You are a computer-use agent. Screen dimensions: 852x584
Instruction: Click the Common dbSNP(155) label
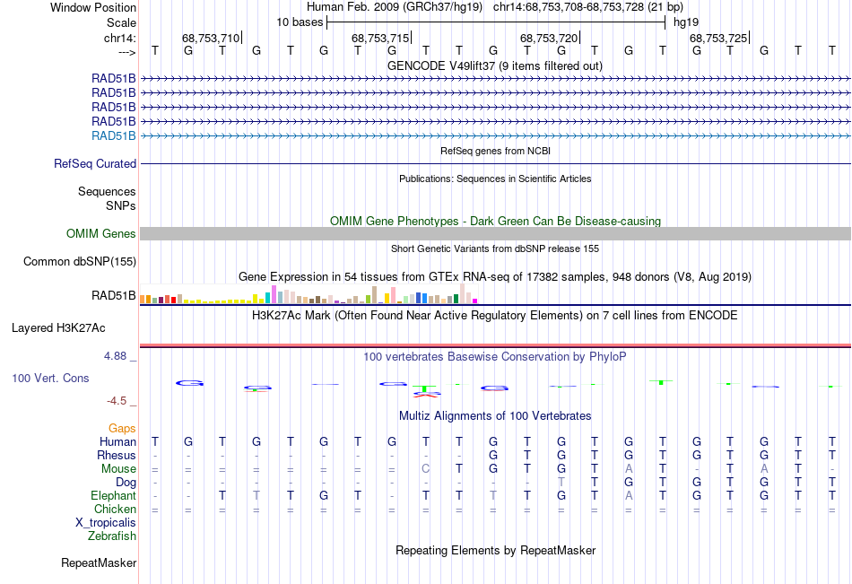pos(79,262)
